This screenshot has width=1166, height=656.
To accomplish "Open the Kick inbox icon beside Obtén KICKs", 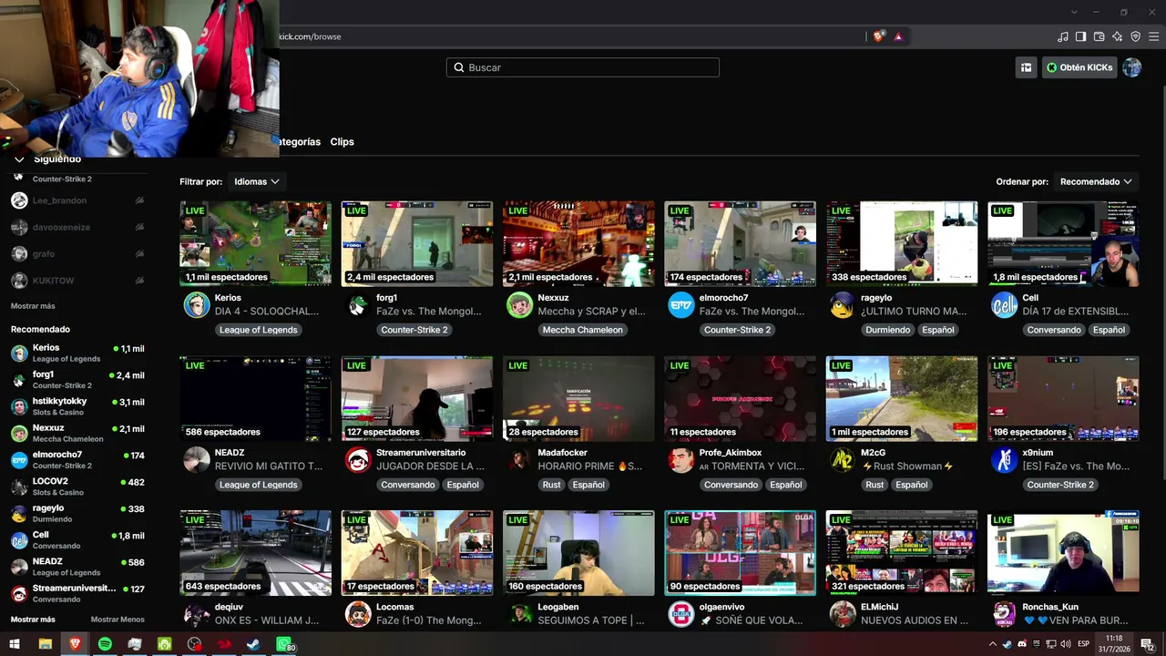I will click(1026, 67).
